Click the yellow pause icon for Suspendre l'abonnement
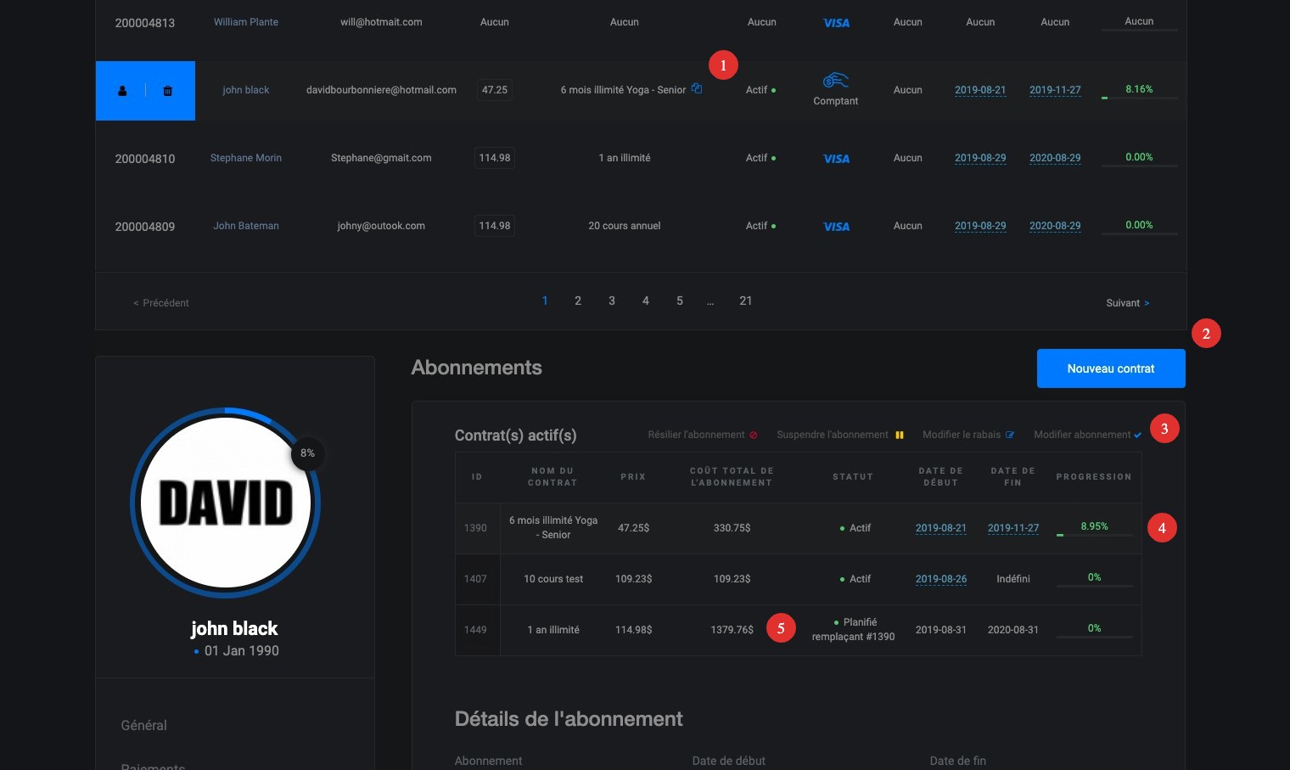1290x770 pixels. 900,436
